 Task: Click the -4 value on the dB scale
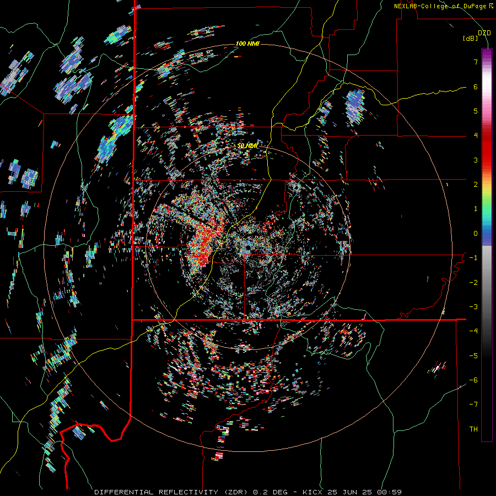[473, 331]
